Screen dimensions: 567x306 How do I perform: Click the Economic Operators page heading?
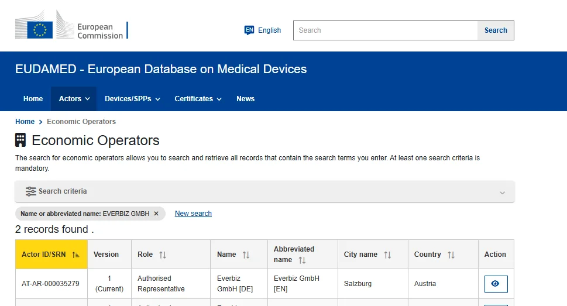coord(95,140)
